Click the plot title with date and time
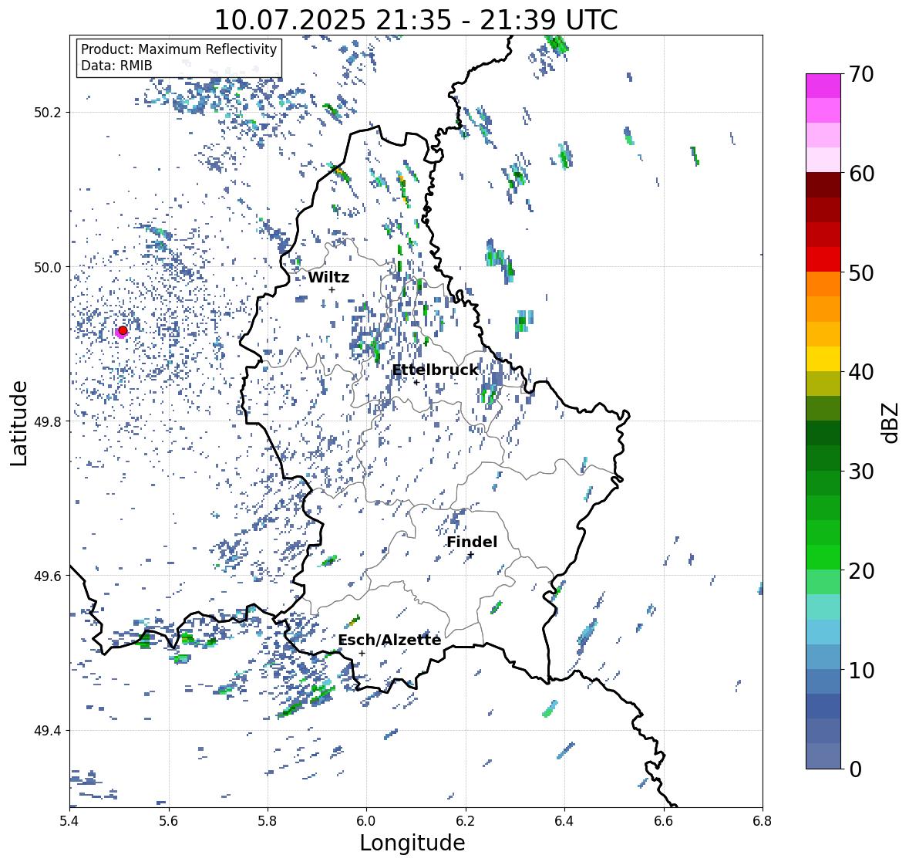This screenshot has height=862, width=909. (x=416, y=20)
